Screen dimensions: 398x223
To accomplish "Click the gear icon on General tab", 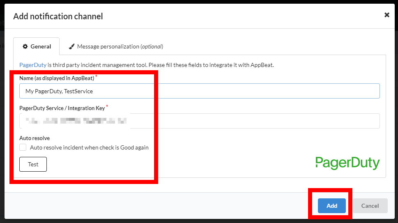I will pyautogui.click(x=25, y=46).
